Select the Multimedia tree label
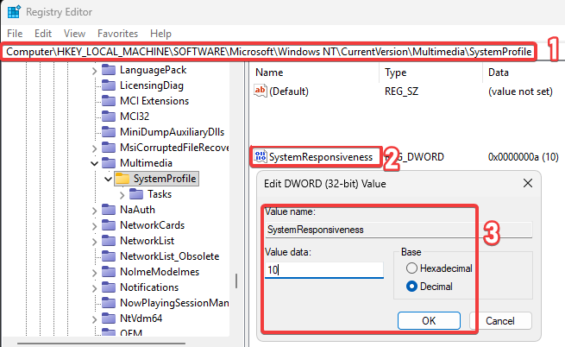The image size is (565, 347). [x=146, y=163]
